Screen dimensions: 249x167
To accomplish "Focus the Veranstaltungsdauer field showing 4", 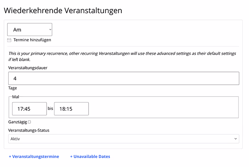I will (124, 78).
